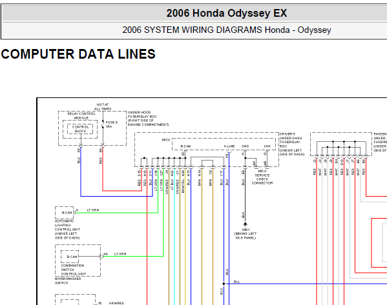The image size is (387, 305).
Task: Click the '2006 SYSTEM WIRING DIAGRAMS Honda - Odyssey' subtitle
Action: (x=227, y=30)
